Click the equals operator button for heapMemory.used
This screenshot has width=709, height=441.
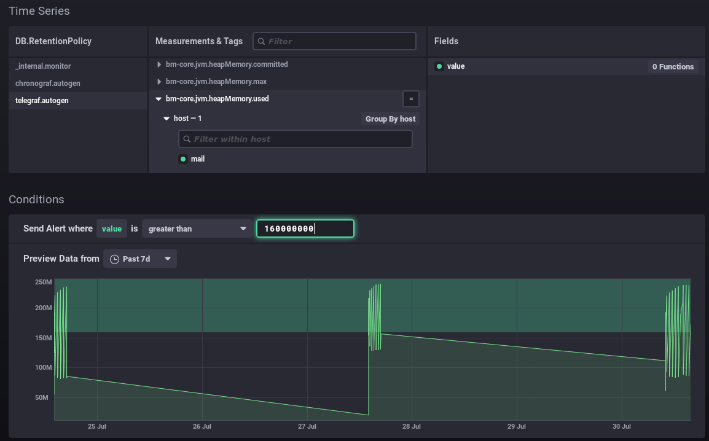(x=411, y=99)
